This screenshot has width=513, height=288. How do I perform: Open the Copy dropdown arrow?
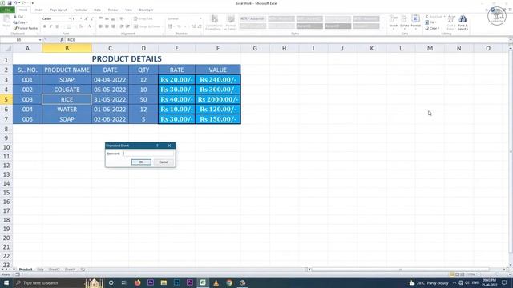(27, 22)
